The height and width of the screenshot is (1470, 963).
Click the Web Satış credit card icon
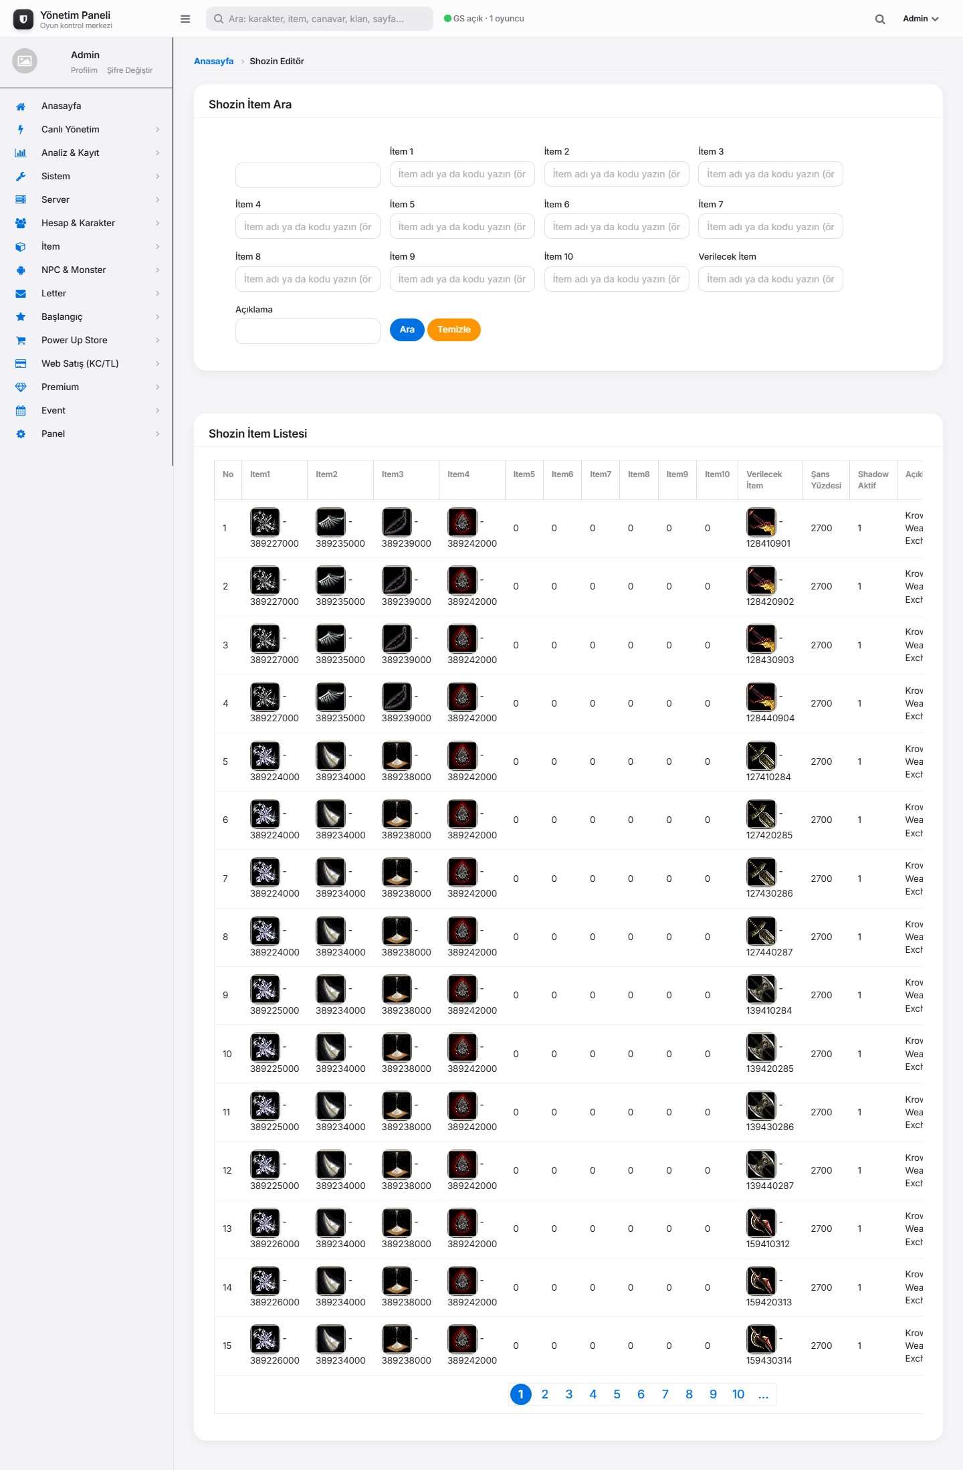point(21,364)
